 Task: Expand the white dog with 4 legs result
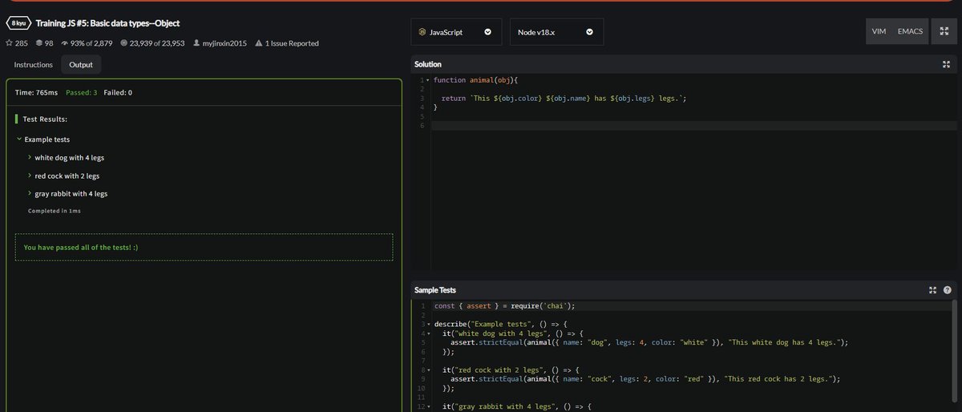30,157
